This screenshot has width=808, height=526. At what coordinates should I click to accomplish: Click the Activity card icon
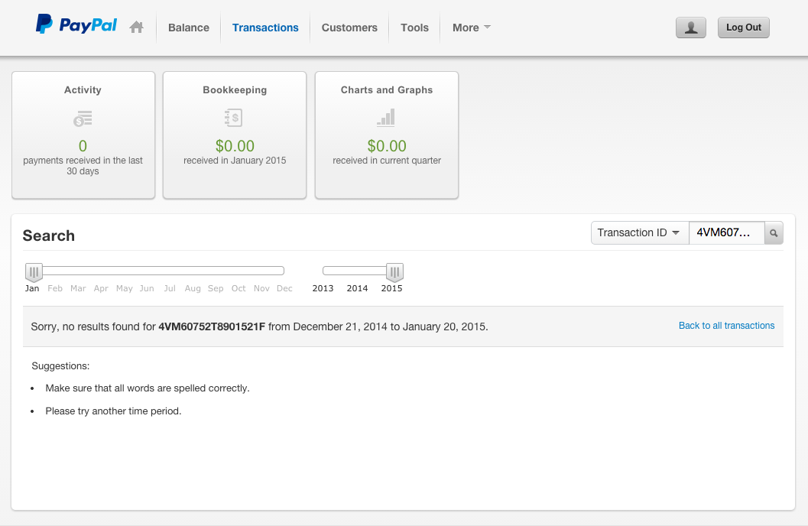pos(83,119)
